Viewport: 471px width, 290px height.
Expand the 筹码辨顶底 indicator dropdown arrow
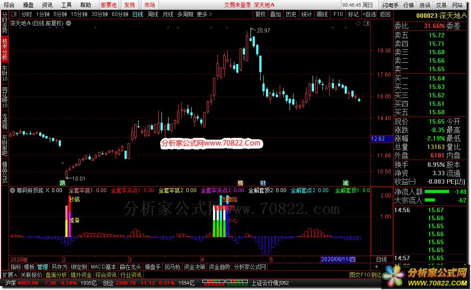12,190
